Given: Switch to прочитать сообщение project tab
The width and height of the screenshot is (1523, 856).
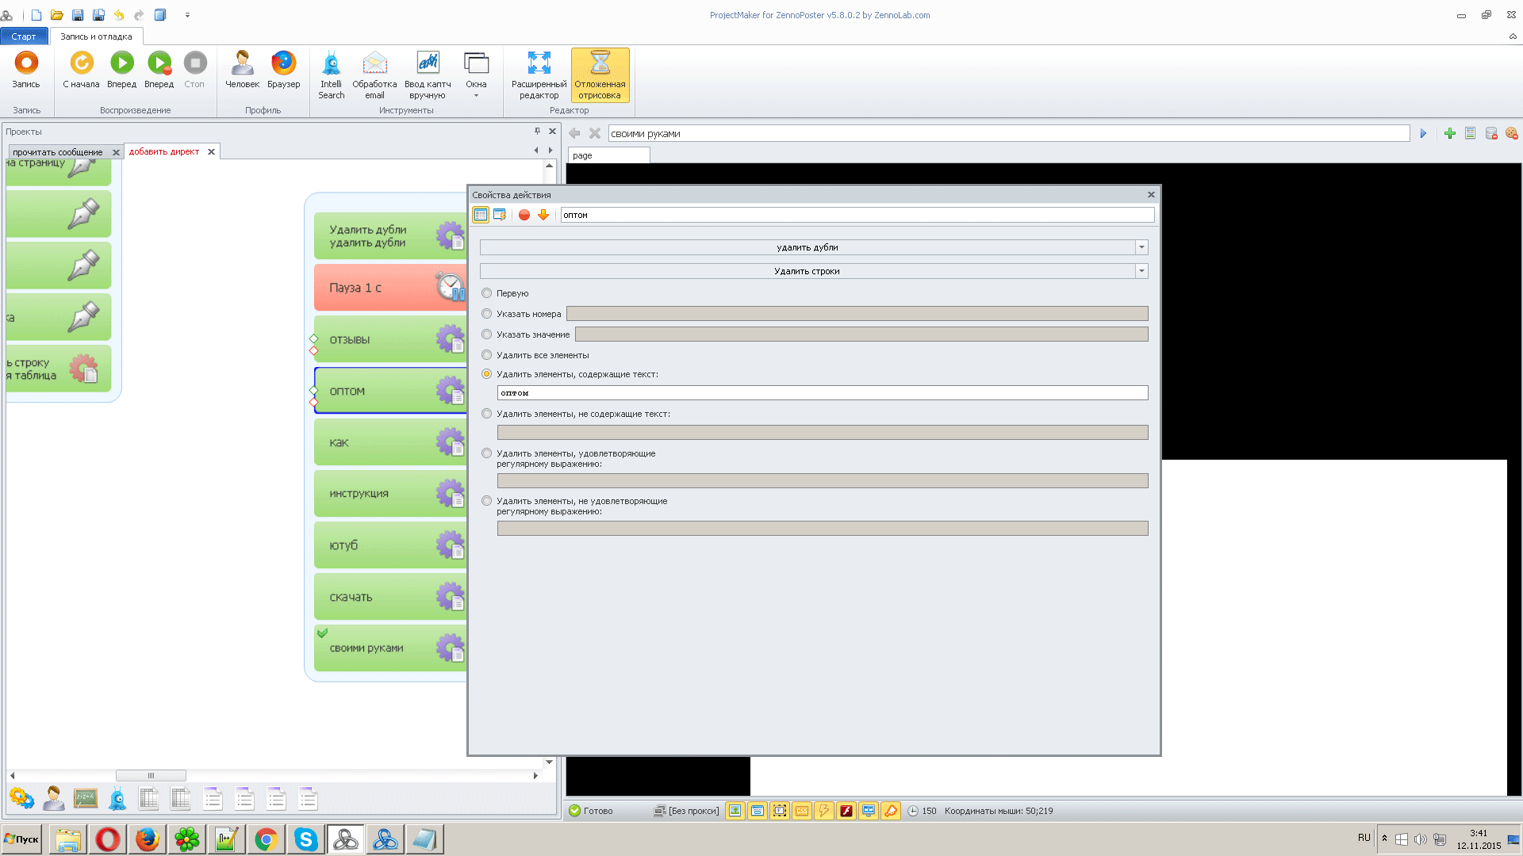Looking at the screenshot, I should coord(58,152).
